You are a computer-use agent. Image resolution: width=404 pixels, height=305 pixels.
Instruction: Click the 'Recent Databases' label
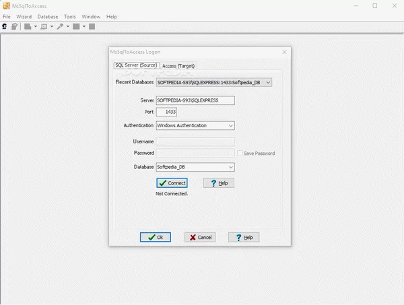pos(135,82)
